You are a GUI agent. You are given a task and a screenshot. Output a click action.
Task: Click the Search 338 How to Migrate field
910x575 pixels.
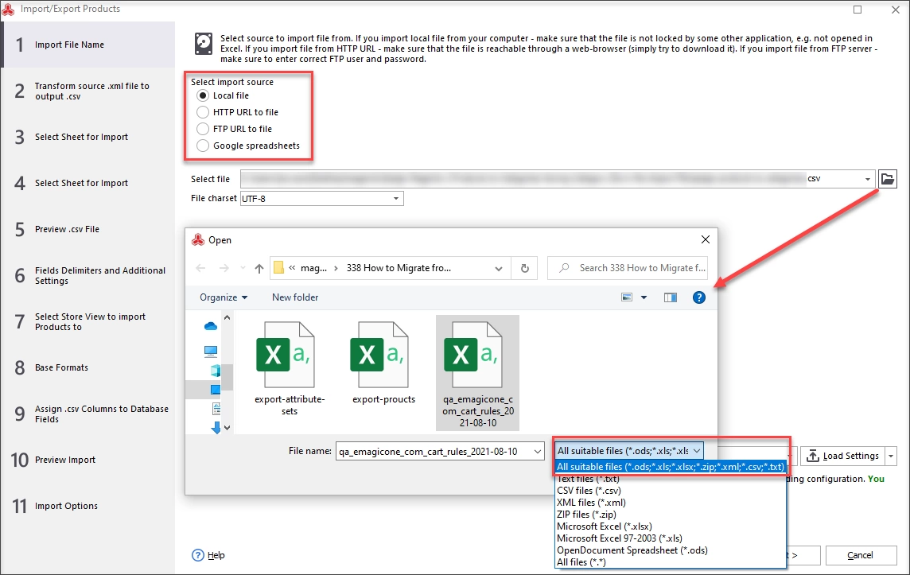pos(628,268)
